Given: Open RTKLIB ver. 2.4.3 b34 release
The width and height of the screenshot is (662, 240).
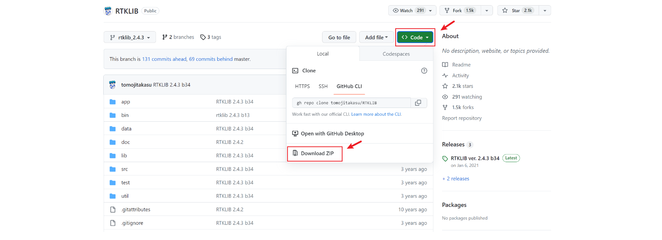Looking at the screenshot, I should [475, 158].
